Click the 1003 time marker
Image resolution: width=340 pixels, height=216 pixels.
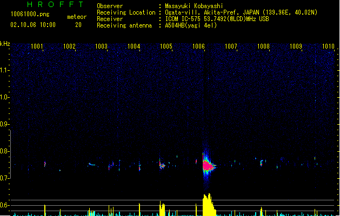pyautogui.click(x=101, y=46)
